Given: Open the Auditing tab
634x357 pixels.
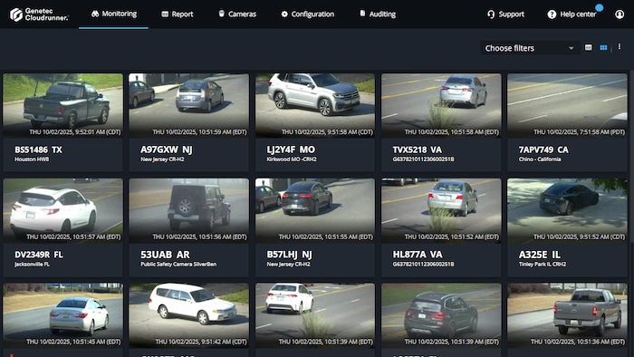Looking at the screenshot, I should tap(378, 14).
